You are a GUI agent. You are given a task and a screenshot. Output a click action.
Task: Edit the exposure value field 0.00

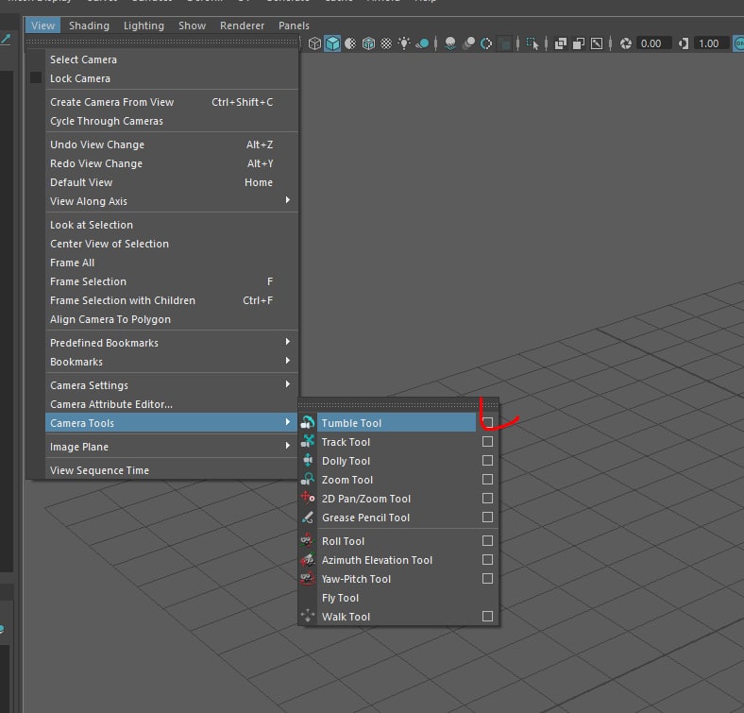point(654,43)
